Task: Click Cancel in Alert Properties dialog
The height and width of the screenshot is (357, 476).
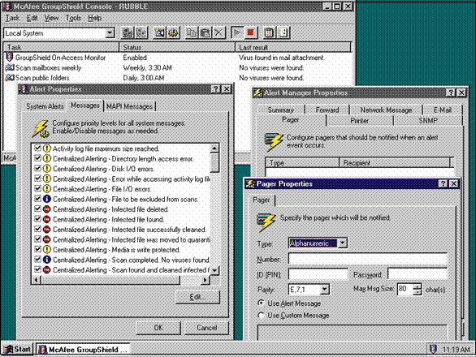Action: point(206,328)
